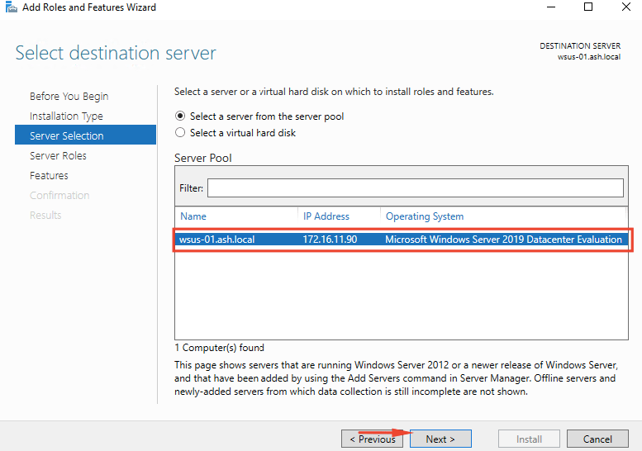Click the 1 Computer(s) found text
Image resolution: width=642 pixels, height=451 pixels.
tap(219, 348)
